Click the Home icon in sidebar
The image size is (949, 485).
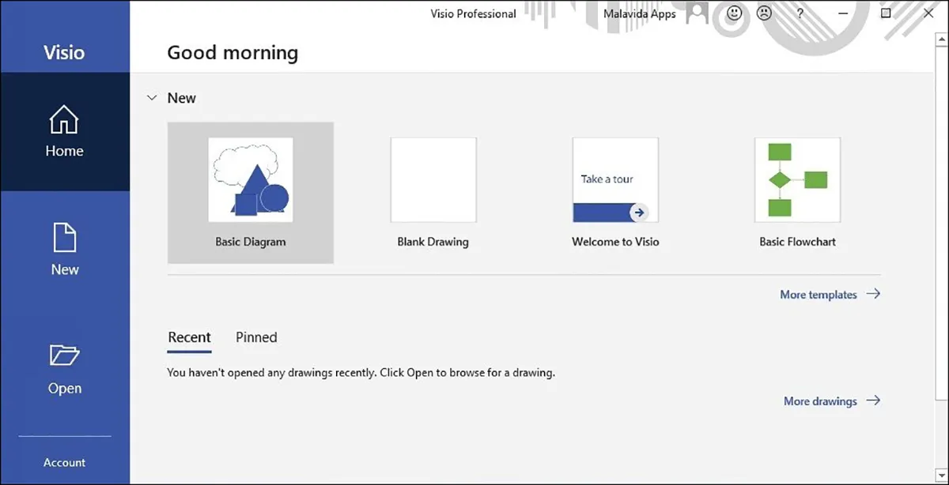64,120
